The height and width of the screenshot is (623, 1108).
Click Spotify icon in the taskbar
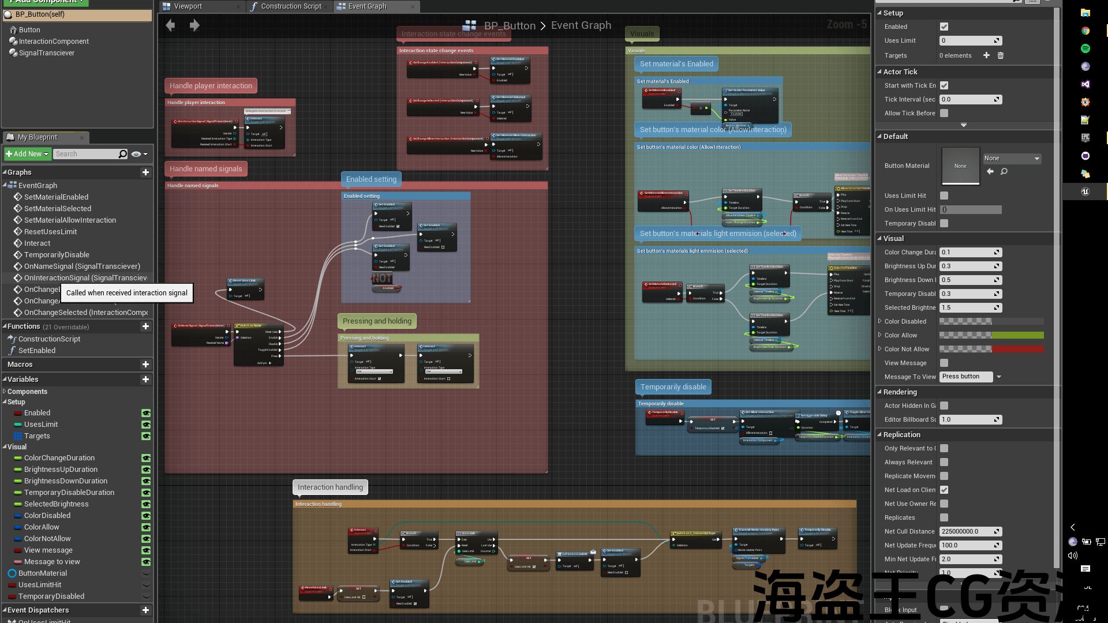click(x=1085, y=48)
